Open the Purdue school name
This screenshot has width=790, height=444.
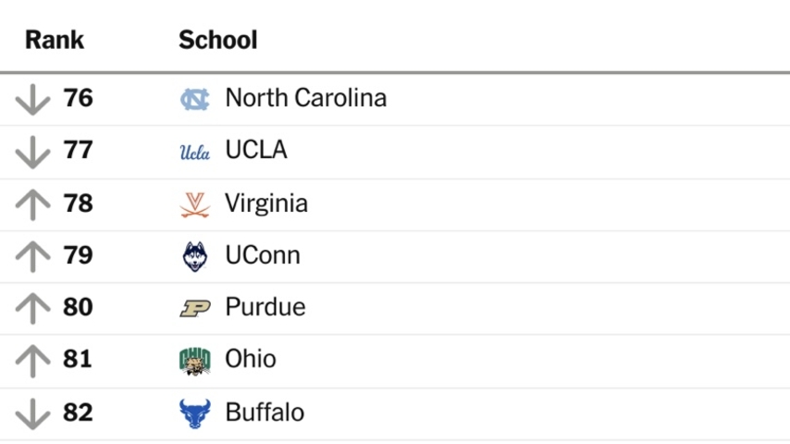click(x=265, y=307)
